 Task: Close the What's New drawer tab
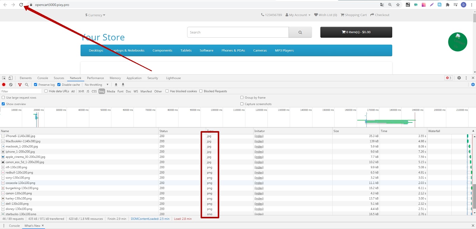pyautogui.click(x=43, y=226)
